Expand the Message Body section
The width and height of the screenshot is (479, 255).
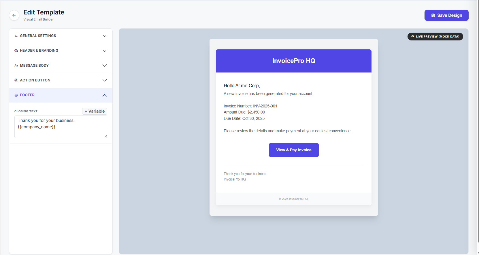click(x=61, y=65)
